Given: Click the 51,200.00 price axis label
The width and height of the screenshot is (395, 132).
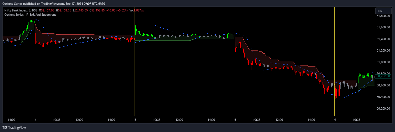Looking at the screenshot, I should coord(383,51).
